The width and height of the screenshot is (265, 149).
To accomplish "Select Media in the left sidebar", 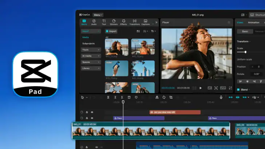I will tap(86, 37).
